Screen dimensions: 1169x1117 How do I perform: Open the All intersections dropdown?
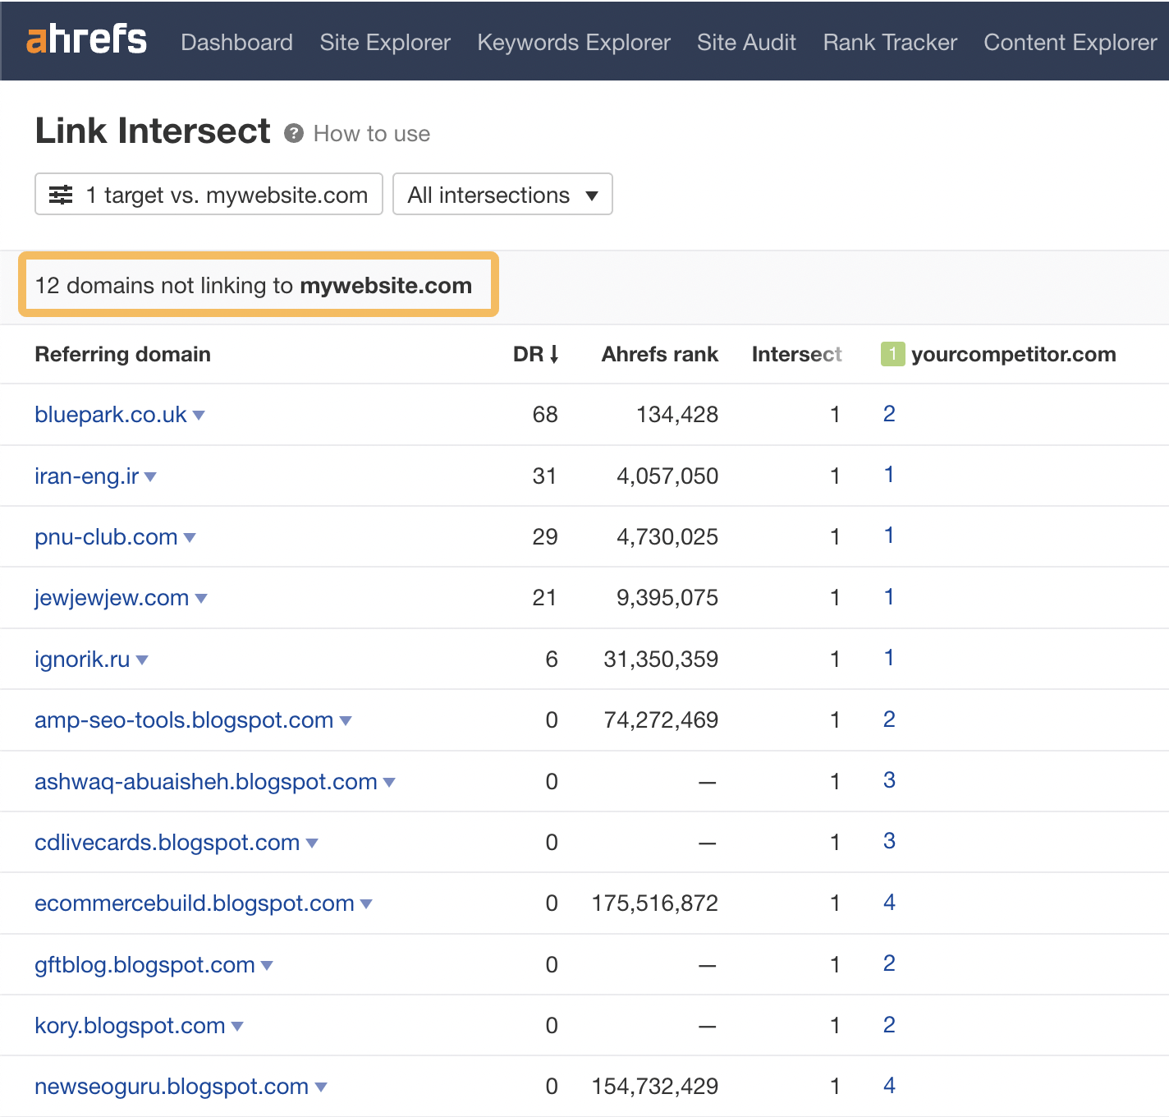coord(502,195)
